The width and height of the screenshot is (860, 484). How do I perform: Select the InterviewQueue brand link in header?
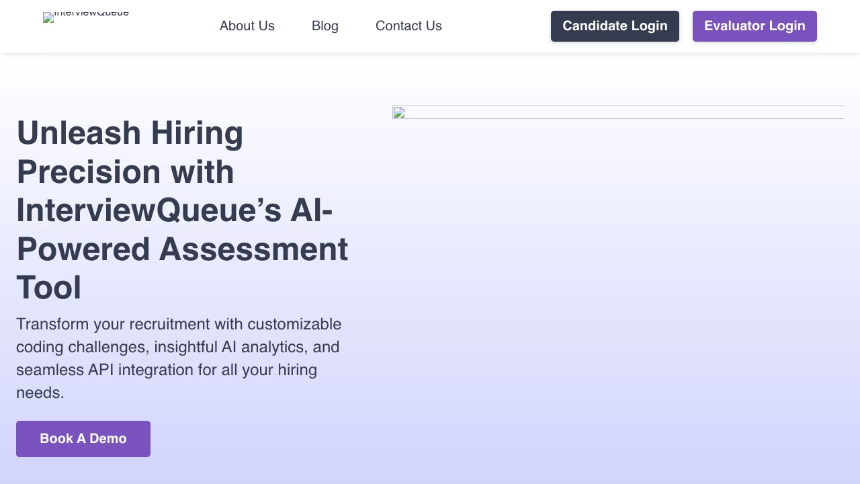point(86,17)
